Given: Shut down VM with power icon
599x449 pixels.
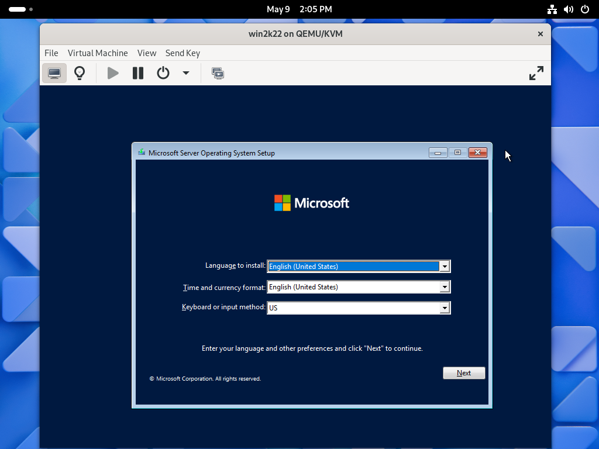Looking at the screenshot, I should click(163, 73).
